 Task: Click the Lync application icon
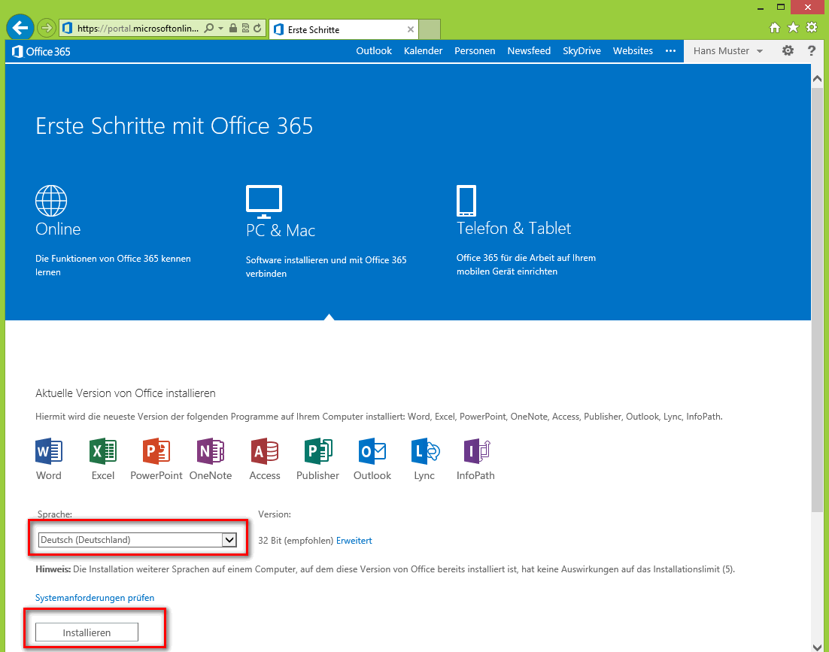pos(426,452)
